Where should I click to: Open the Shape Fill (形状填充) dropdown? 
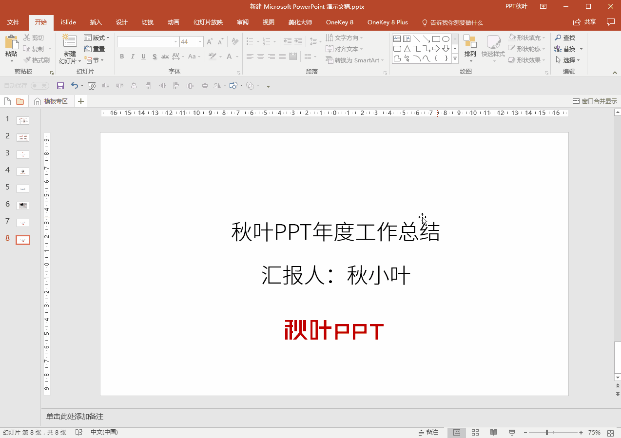527,38
